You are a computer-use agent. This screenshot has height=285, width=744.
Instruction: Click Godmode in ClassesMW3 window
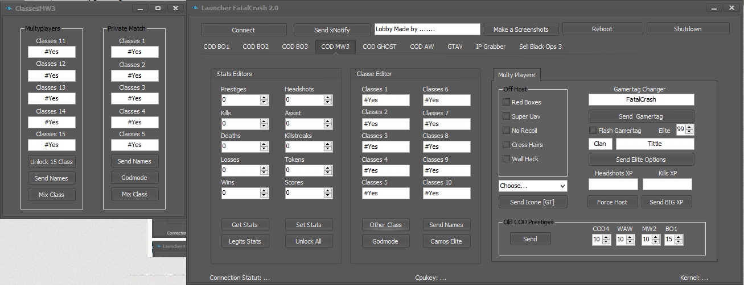click(x=134, y=178)
